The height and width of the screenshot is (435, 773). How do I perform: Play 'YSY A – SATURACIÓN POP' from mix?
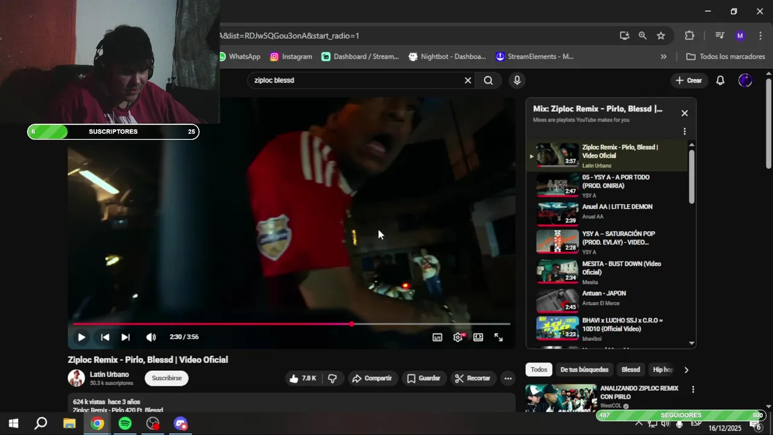click(x=607, y=242)
